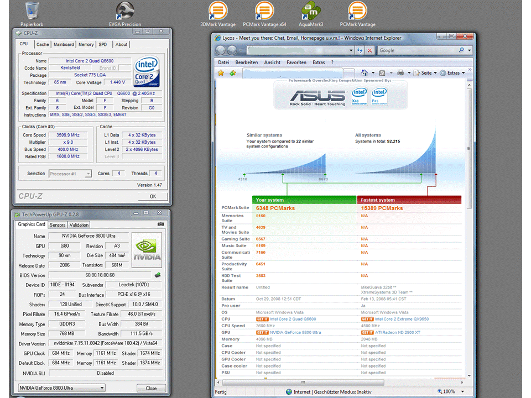Open the zoom level 100% dropdown arrow
Screen dimensions: 531x398
pyautogui.click(x=462, y=391)
